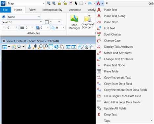This screenshot has height=124, width=154.
Task: Open the Annotate ribbon tab
Action: click(75, 10)
